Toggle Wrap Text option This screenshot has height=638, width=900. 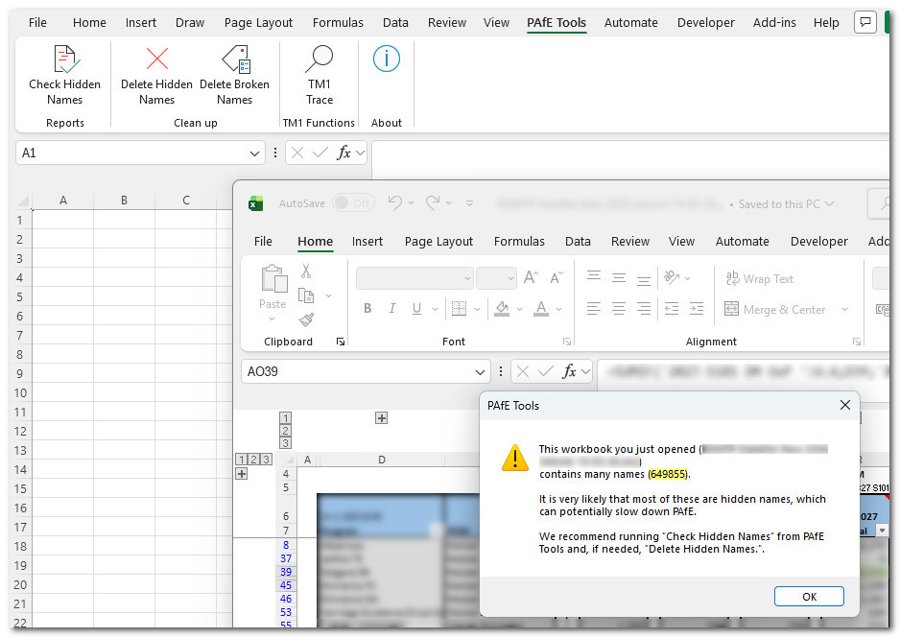coord(759,279)
